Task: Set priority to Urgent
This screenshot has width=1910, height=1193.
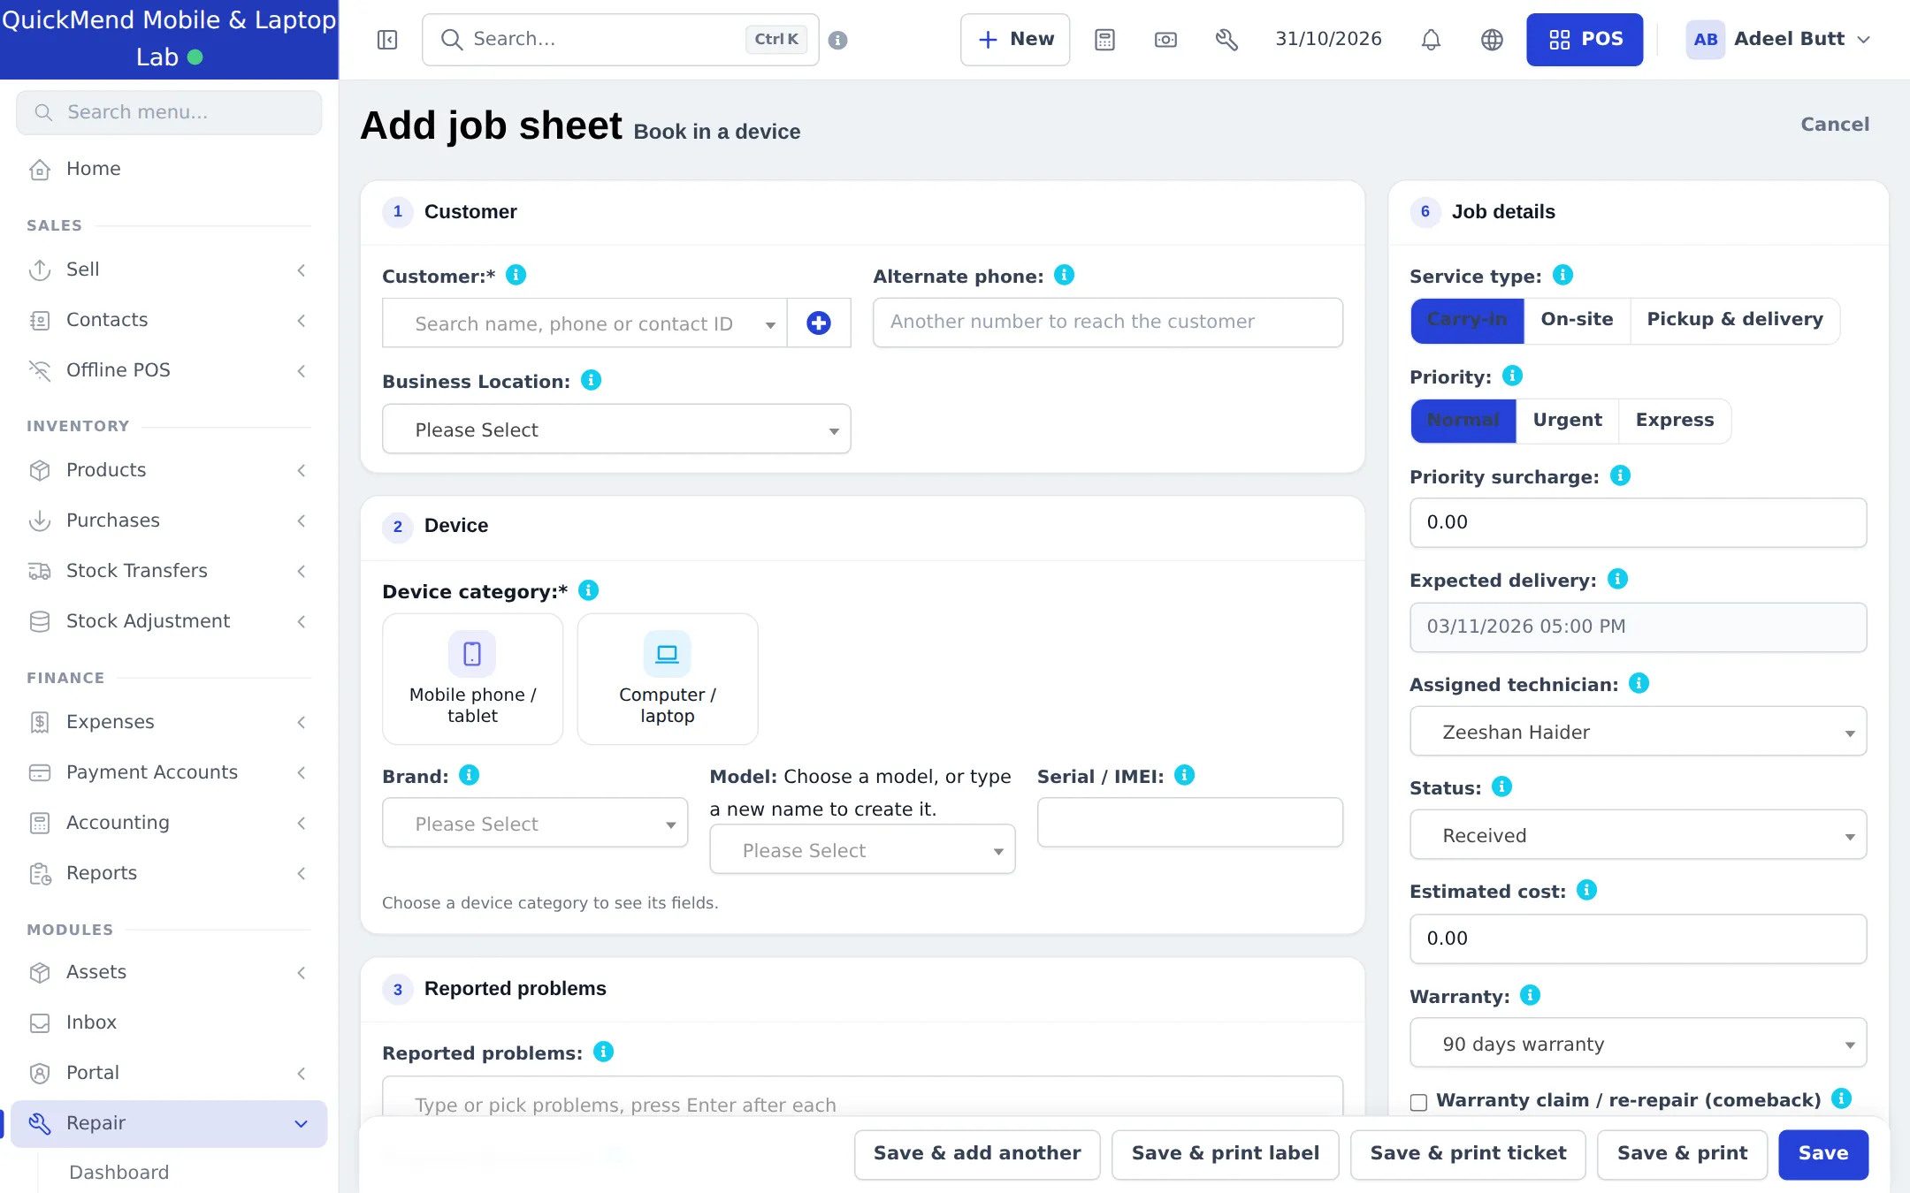Action: 1567,421
